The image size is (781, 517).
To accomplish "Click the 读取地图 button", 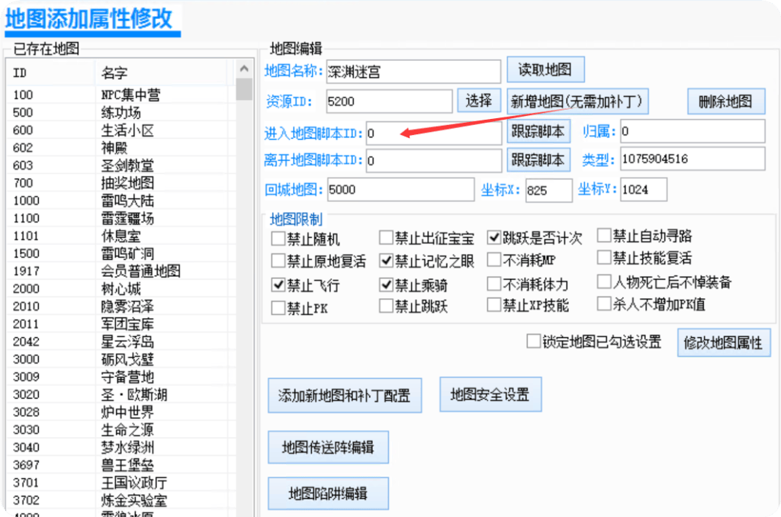I will pyautogui.click(x=545, y=70).
